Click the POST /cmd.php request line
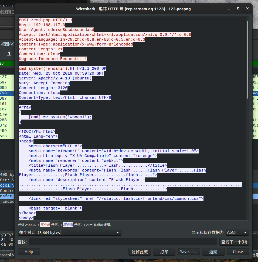 point(46,20)
